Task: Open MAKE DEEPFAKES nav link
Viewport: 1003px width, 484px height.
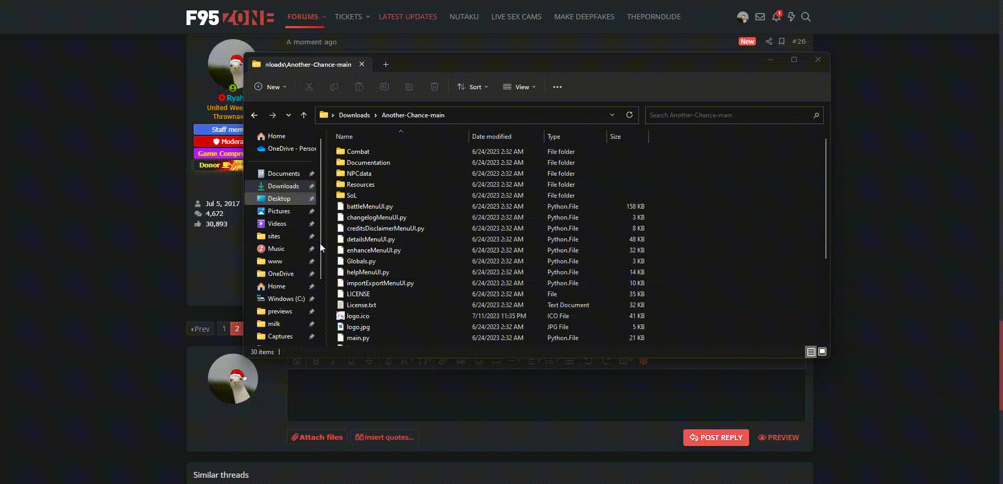Action: coord(584,17)
